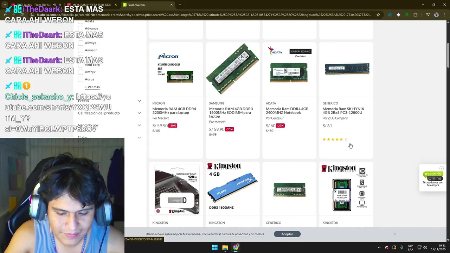This screenshot has width=450, height=253.
Task: Open the Samsung DDR3 SODIMM product image
Action: (x=233, y=69)
